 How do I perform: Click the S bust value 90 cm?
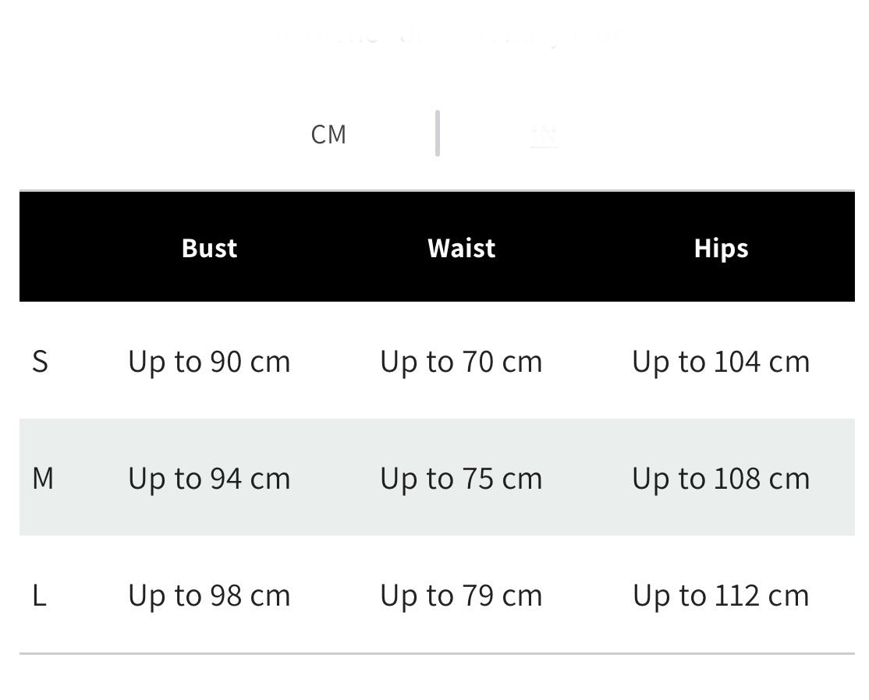(210, 362)
